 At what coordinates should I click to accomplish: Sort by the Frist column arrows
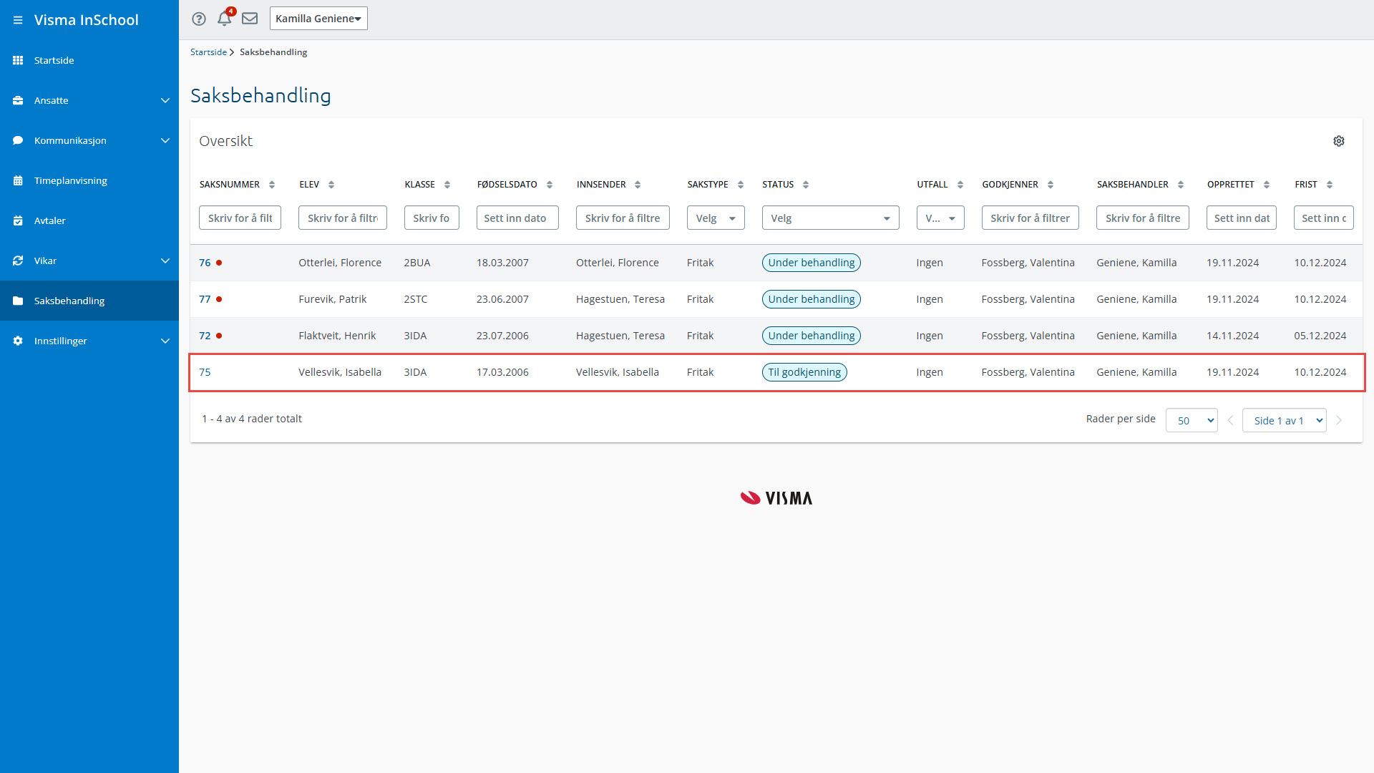coord(1330,185)
